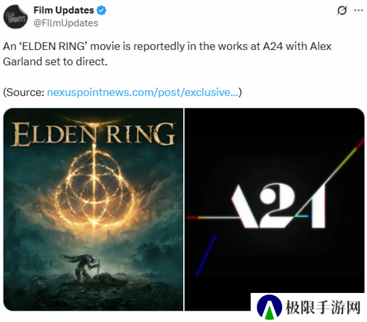Viewport: 367px width, 322px height.
Task: Click the '(Source:' label text
Action: coord(24,92)
